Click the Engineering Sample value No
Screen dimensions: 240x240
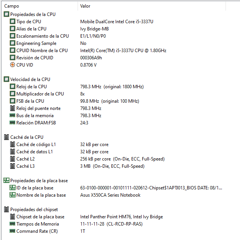click(x=83, y=43)
